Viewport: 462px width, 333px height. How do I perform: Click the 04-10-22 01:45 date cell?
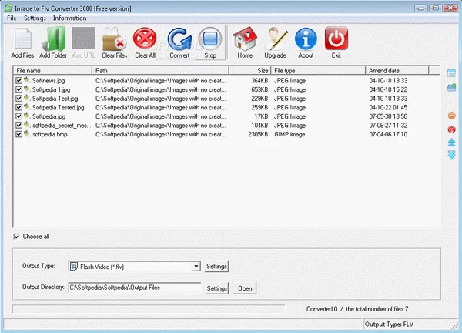coord(388,107)
